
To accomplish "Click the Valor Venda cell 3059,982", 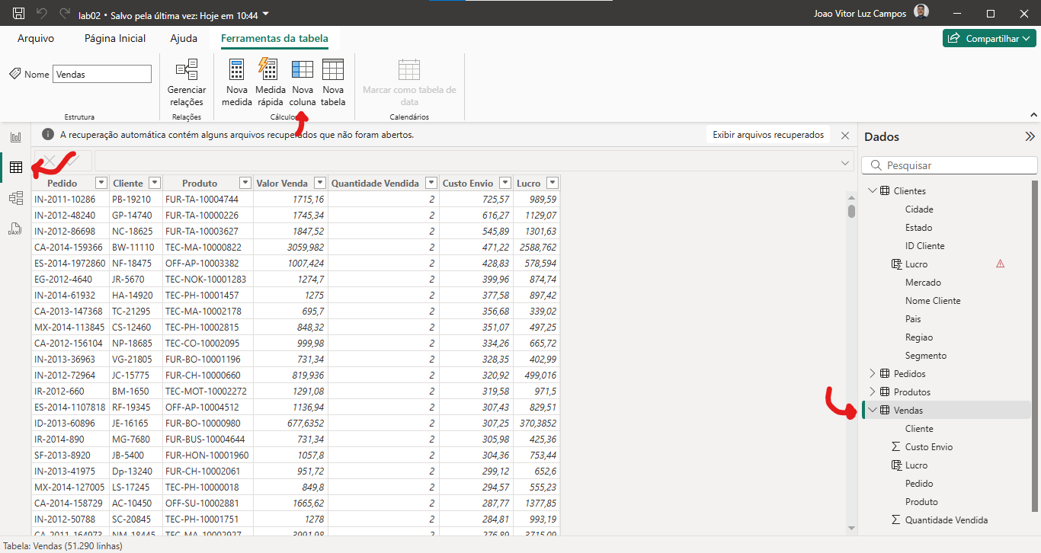I will point(290,248).
